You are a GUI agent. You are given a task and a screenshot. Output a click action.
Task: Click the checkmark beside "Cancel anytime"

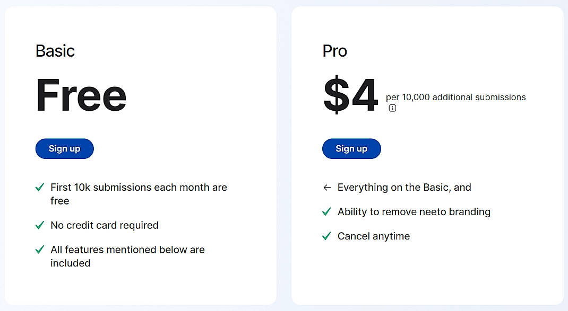[326, 236]
